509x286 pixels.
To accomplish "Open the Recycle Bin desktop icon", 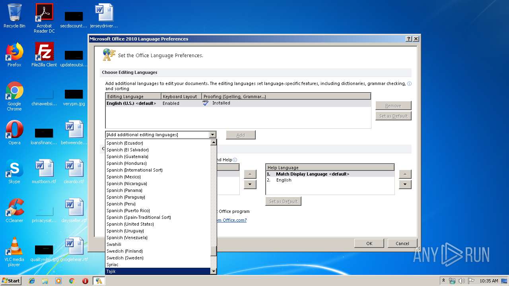I will tap(14, 16).
